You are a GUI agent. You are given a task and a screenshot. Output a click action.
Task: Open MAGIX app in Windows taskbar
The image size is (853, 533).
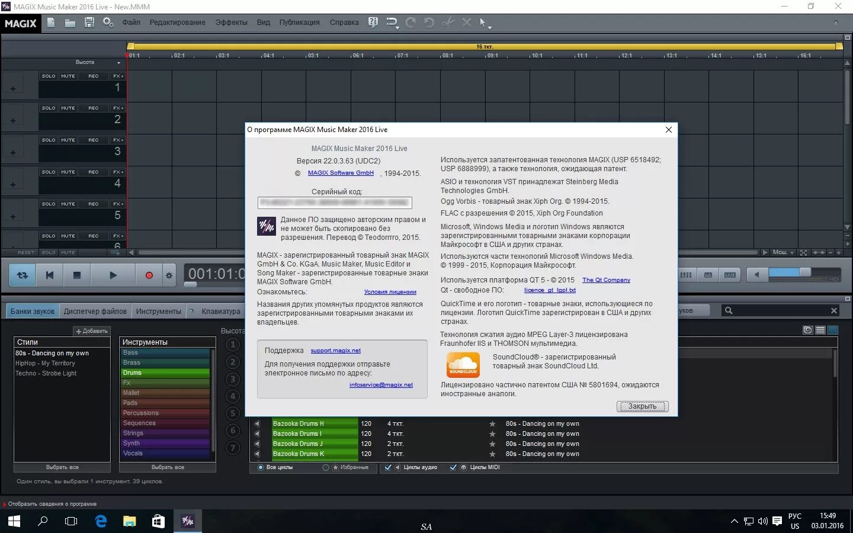[x=188, y=521]
